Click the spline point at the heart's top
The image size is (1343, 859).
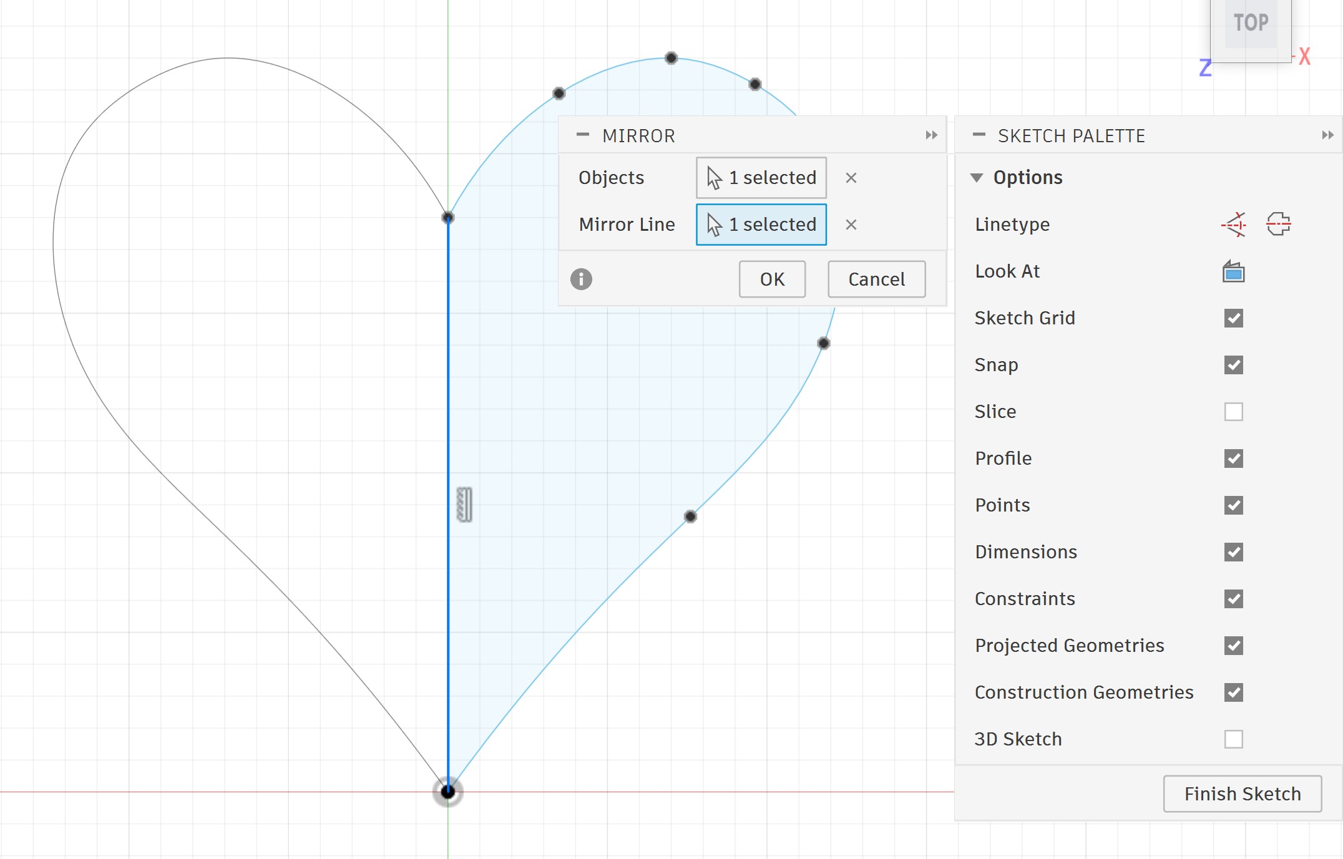tap(671, 58)
